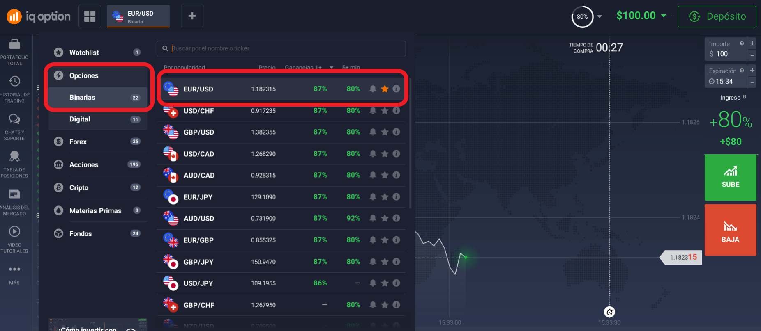
Task: Open the chart grid layout icon
Action: click(90, 16)
